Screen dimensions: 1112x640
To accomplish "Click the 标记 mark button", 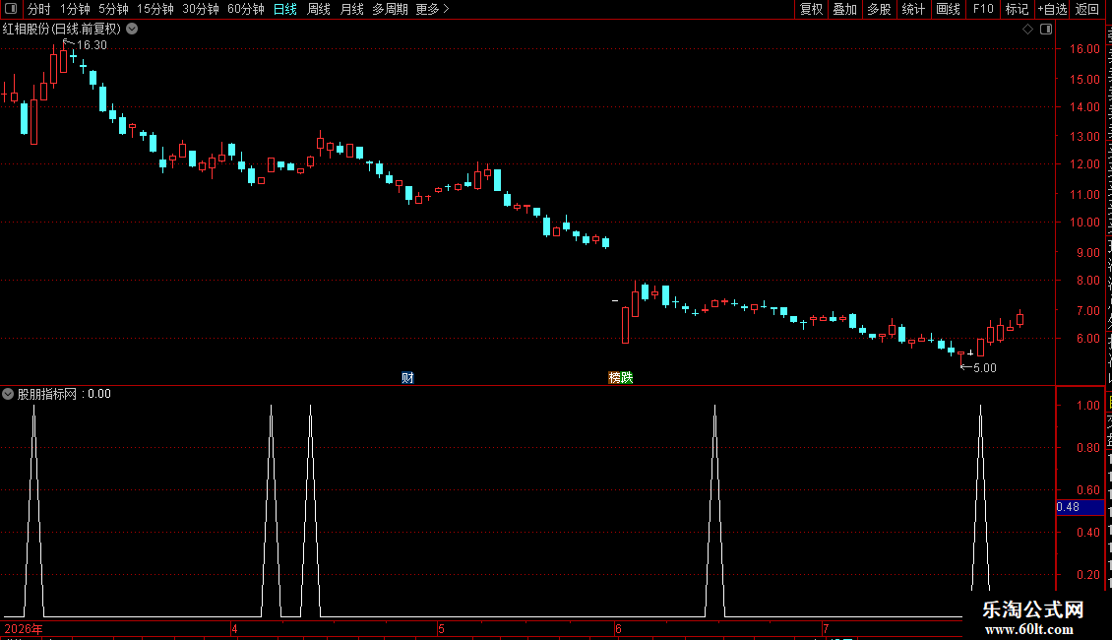I will tap(1017, 9).
